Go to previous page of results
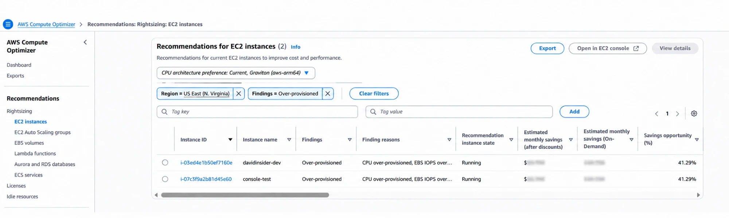Image resolution: width=729 pixels, height=218 pixels. pos(656,114)
